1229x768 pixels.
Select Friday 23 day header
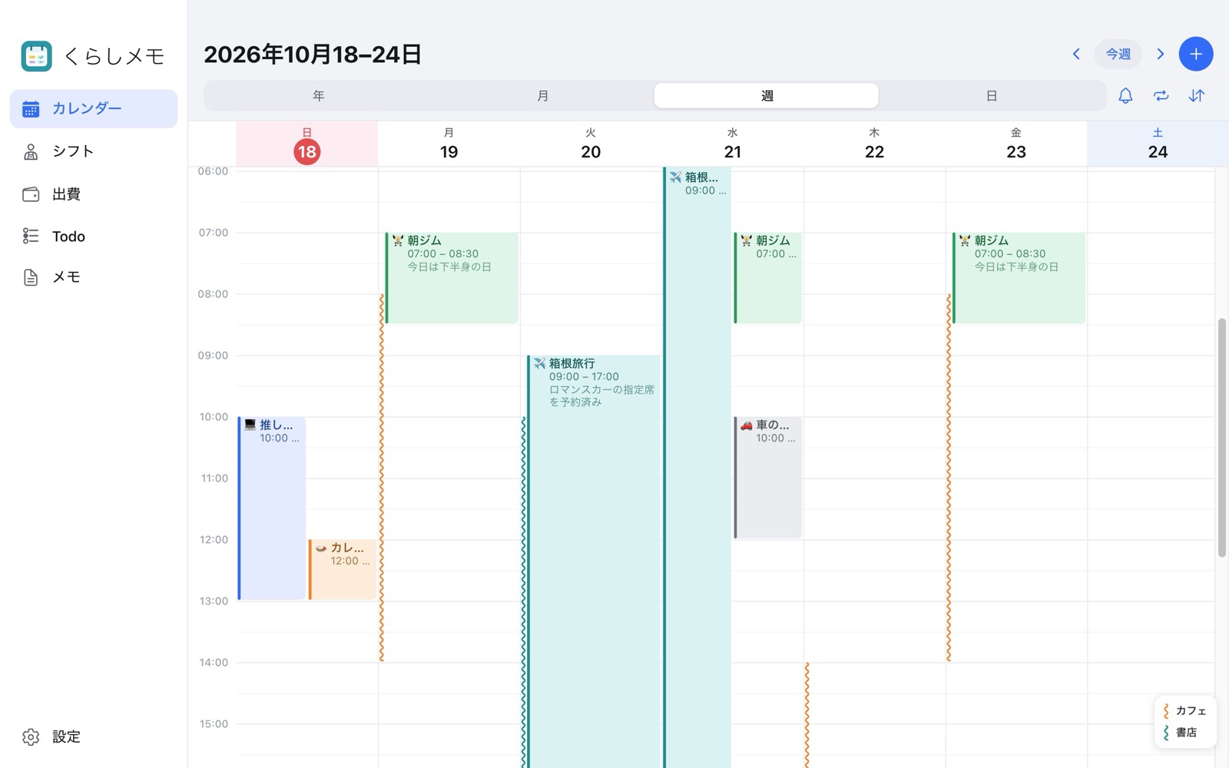[x=1016, y=144]
